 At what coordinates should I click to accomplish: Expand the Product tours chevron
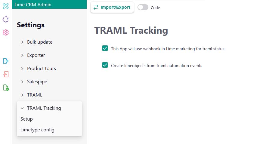(x=22, y=69)
